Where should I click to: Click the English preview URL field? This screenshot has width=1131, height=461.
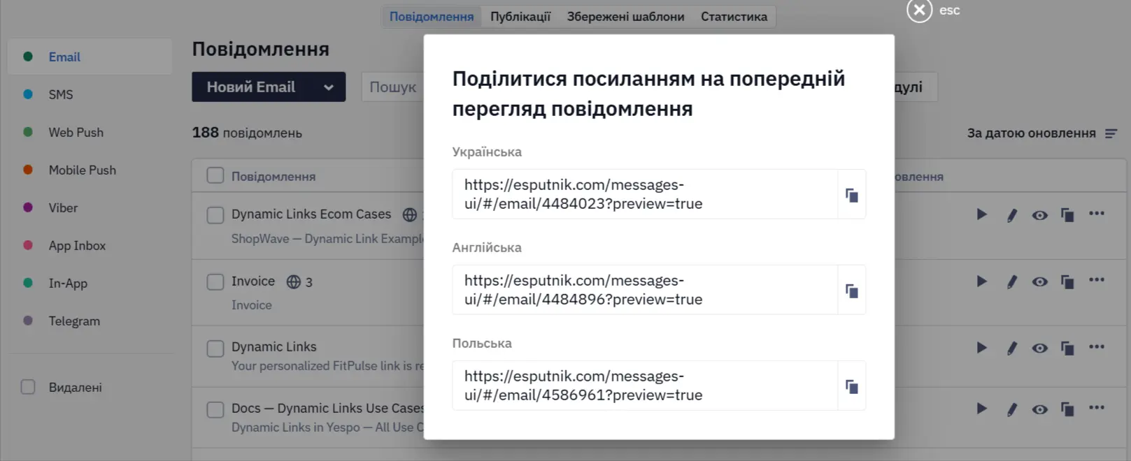(645, 290)
